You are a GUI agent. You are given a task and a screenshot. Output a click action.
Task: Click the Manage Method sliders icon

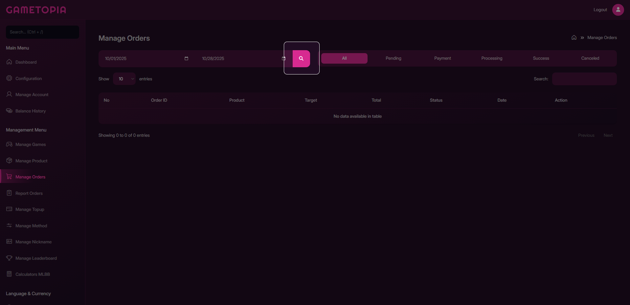tap(9, 225)
